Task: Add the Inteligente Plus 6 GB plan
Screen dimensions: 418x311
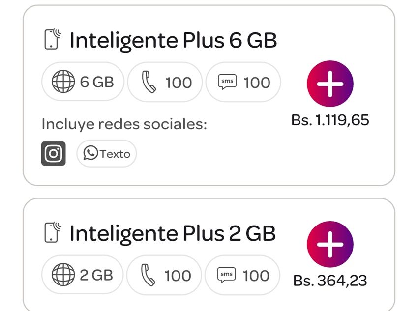Action: click(330, 84)
